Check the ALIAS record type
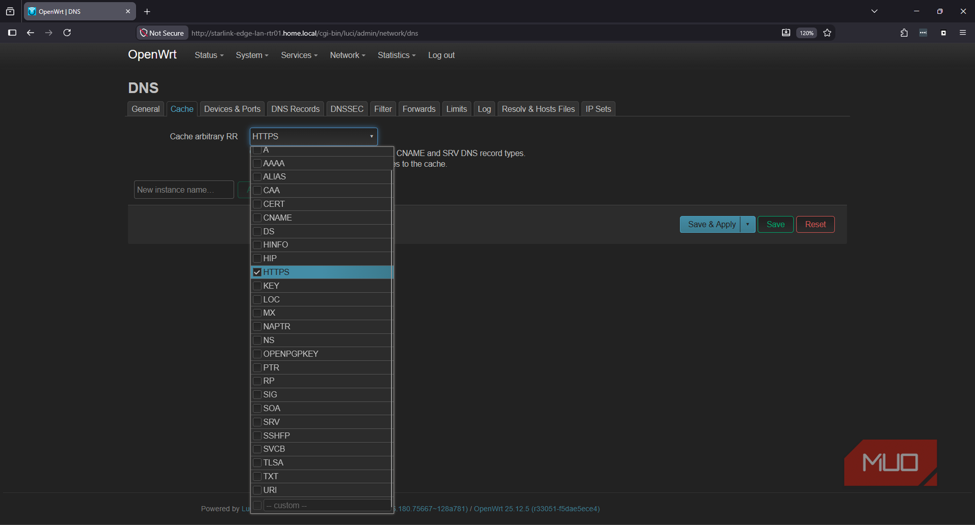The image size is (975, 525). point(257,177)
